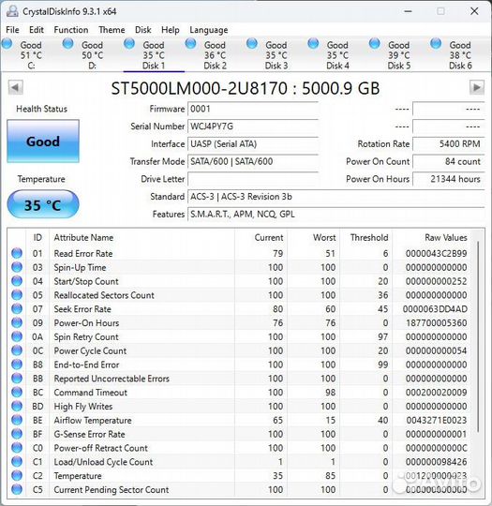Click the Features field S.M.A.R.T., APM
The width and height of the screenshot is (492, 506).
(336, 214)
